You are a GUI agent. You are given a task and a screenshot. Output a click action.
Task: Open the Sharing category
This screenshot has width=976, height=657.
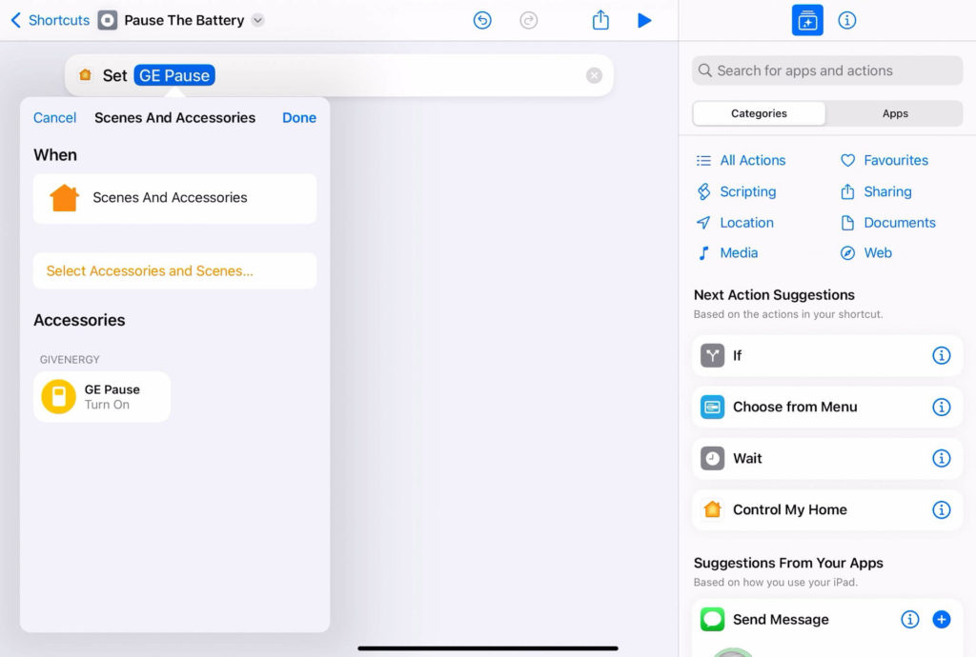click(x=876, y=191)
